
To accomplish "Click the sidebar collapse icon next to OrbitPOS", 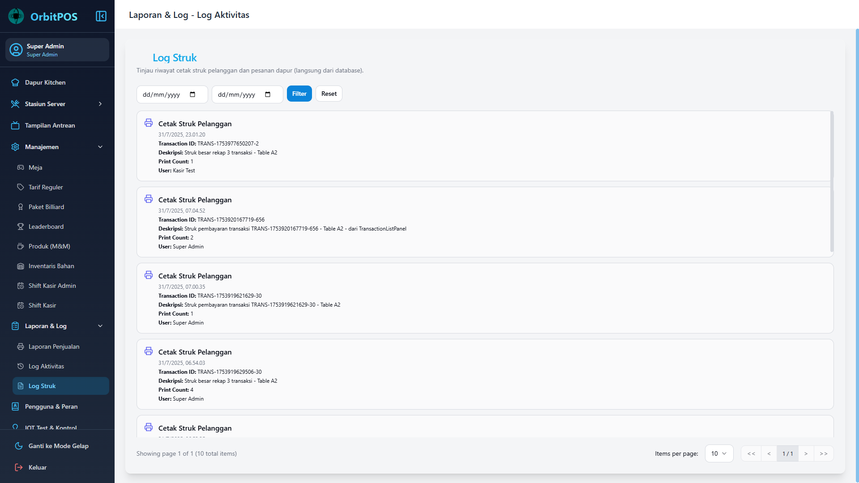I will [x=101, y=16].
